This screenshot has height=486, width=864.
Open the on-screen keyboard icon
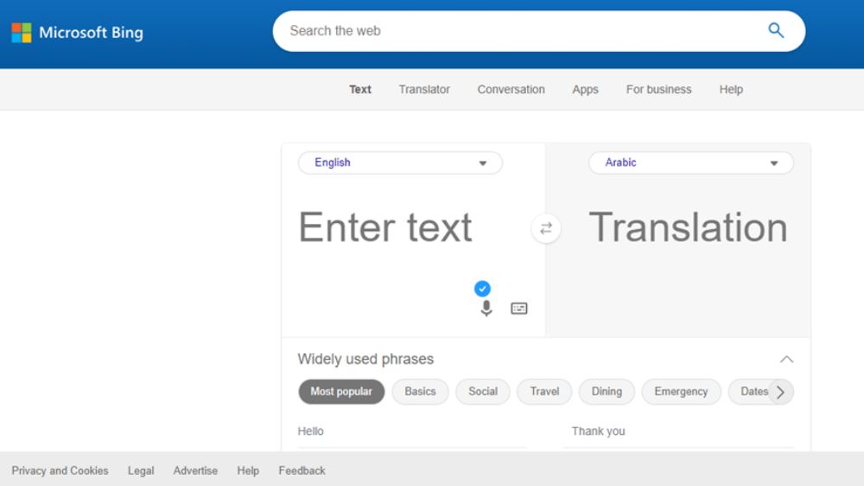point(519,309)
